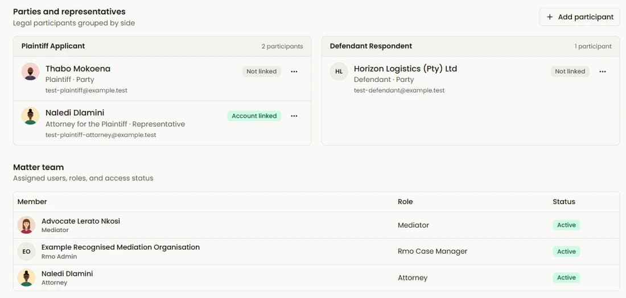Click the 2 participants count
This screenshot has width=626, height=298.
(x=282, y=46)
